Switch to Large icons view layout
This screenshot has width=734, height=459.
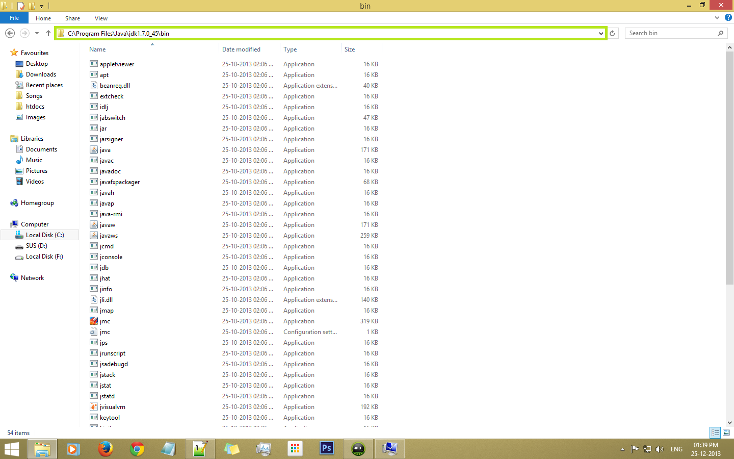726,432
